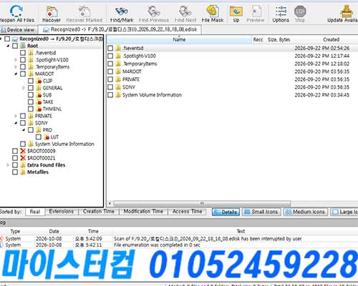Select the File enumeration completed log entry

tap(179, 245)
